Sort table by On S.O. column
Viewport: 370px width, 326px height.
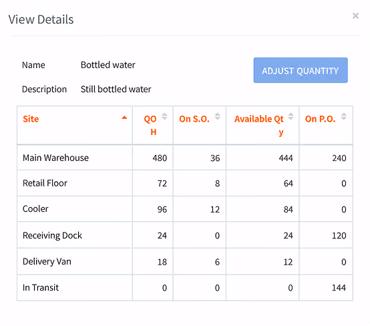pyautogui.click(x=218, y=117)
